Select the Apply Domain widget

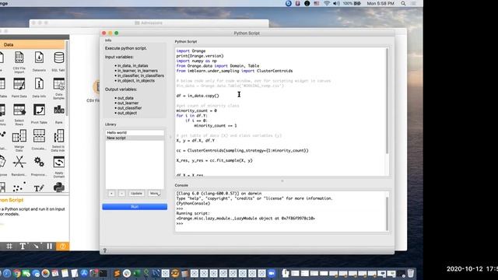tap(59, 166)
